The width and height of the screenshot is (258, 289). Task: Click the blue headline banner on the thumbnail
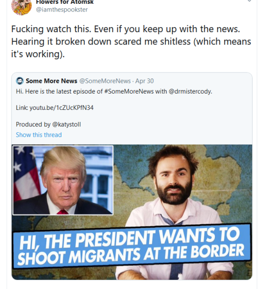[132, 246]
